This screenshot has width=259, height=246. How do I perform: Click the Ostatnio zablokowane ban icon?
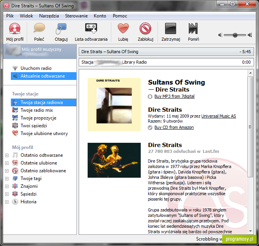click(x=15, y=171)
